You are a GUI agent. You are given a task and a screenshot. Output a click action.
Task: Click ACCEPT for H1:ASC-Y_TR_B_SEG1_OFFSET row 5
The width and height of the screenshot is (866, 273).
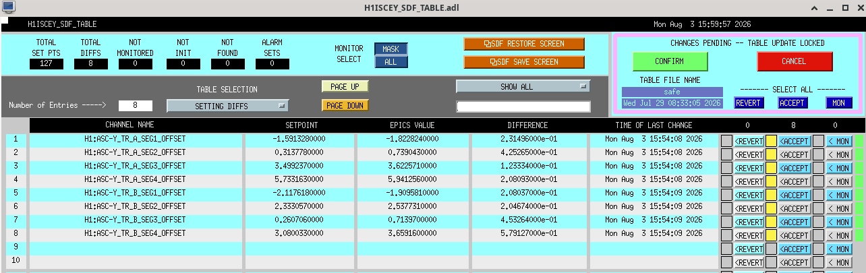[x=794, y=195]
